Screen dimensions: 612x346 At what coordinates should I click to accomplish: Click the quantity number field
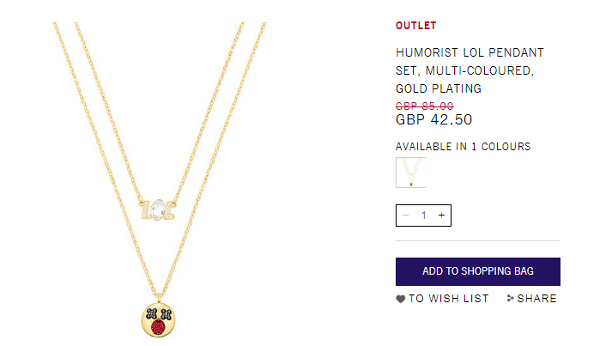pos(423,215)
